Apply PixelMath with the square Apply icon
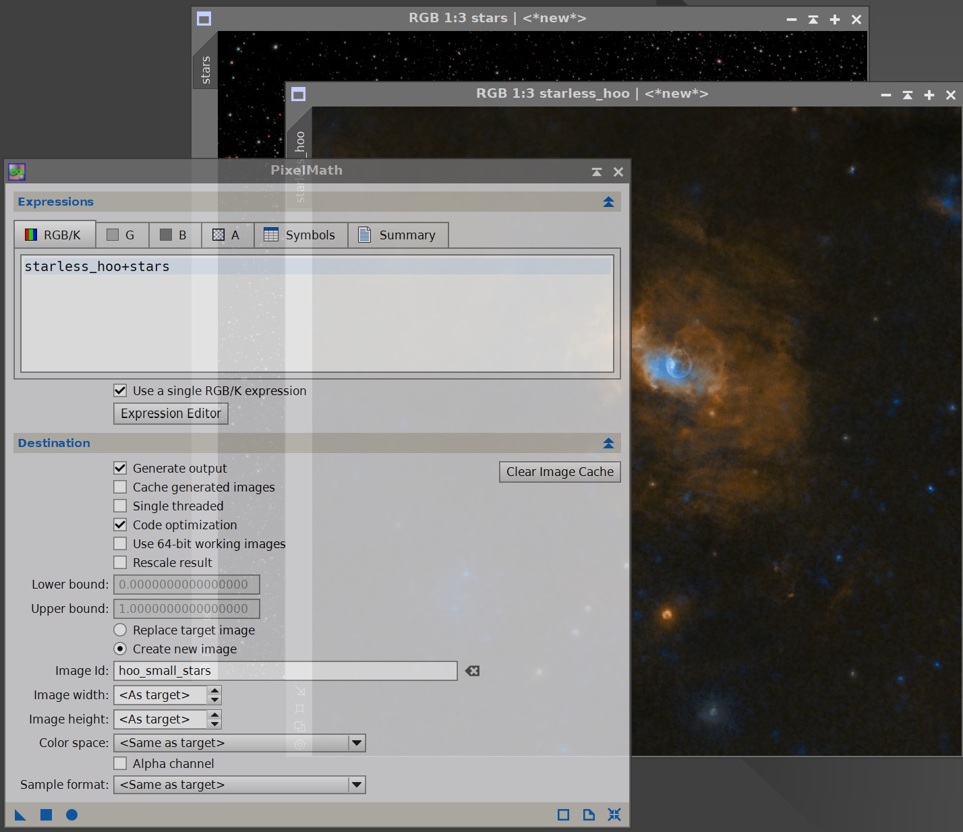Image resolution: width=963 pixels, height=832 pixels. click(x=46, y=815)
